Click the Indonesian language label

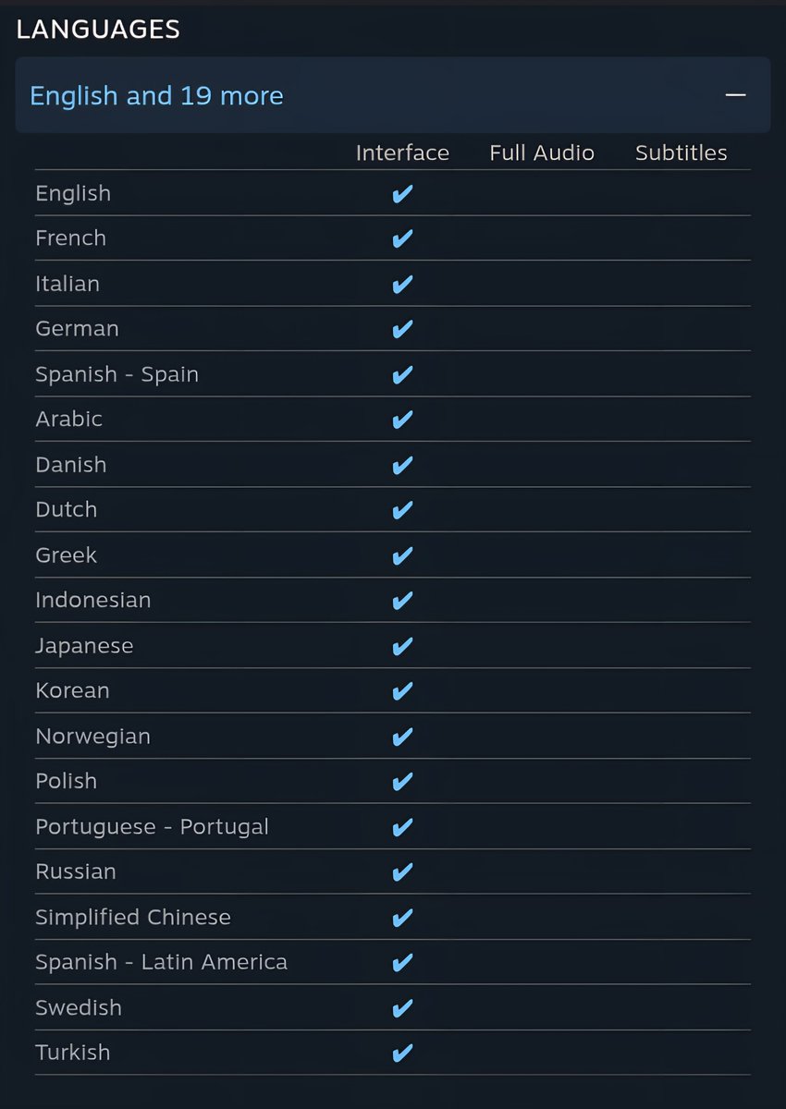[92, 600]
